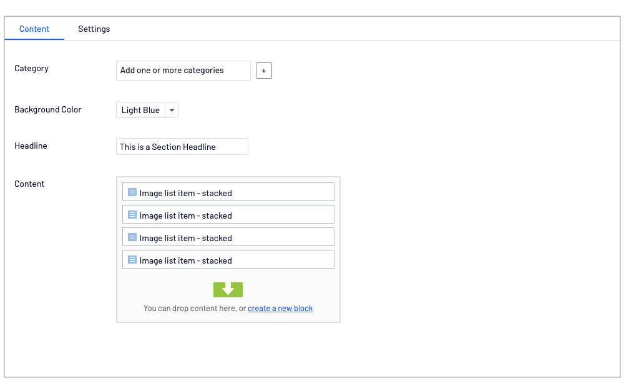This screenshot has width=624, height=381.
Task: Open the Light Blue color selection
Action: point(140,110)
